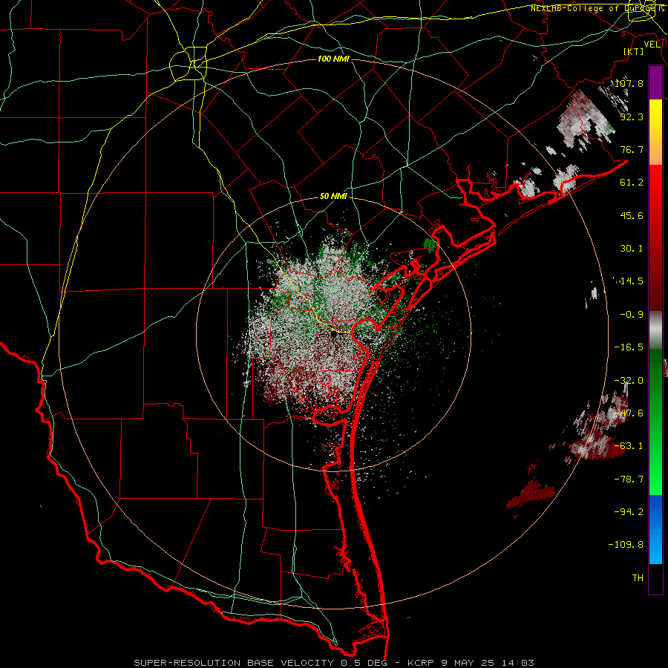Click the -32.0 value on velocity scale
This screenshot has width=668, height=668.
pyautogui.click(x=629, y=381)
